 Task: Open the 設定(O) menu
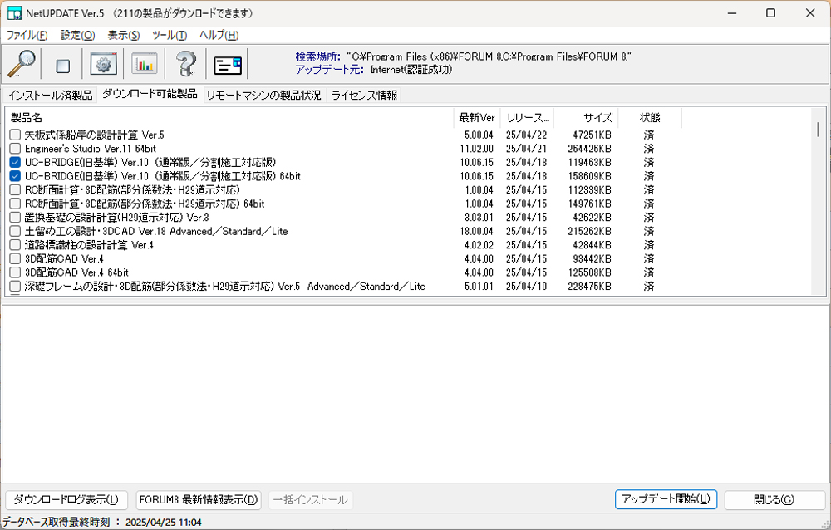77,35
